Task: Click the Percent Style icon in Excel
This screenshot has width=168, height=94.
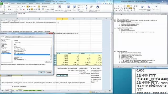Action: tap(46, 9)
